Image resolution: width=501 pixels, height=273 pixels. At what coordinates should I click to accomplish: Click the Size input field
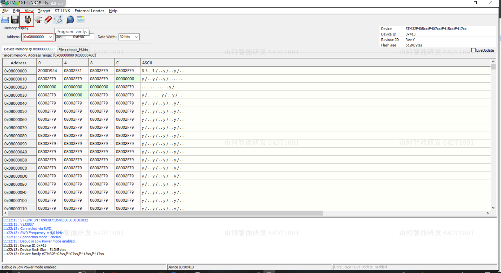click(79, 37)
